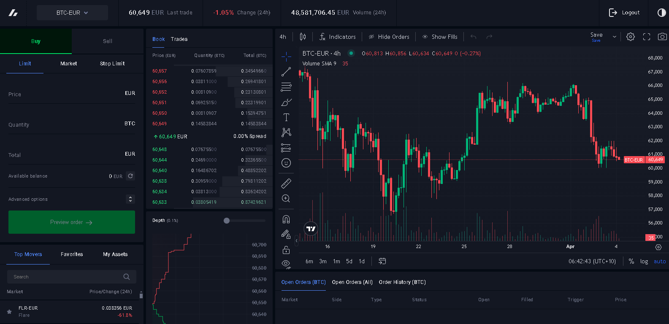Click the Logout button
Image resolution: width=669 pixels, height=324 pixels.
[624, 13]
